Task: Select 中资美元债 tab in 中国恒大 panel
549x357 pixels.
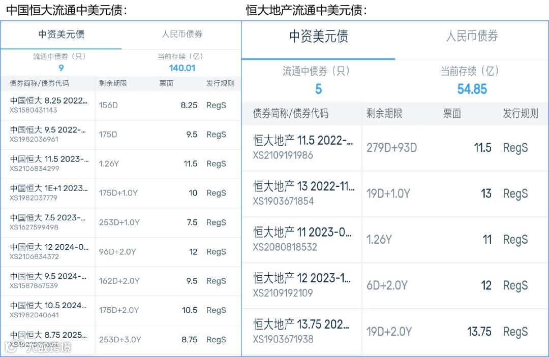Action: pos(62,34)
